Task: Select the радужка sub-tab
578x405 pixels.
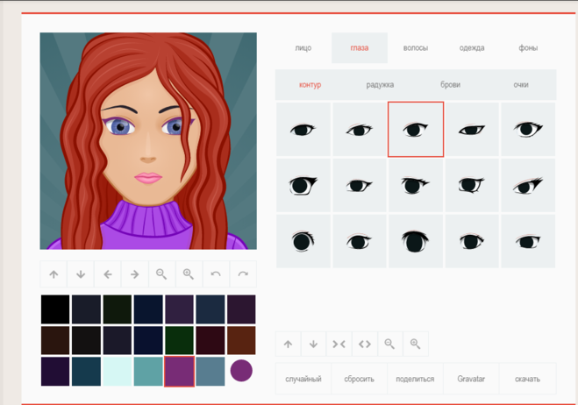Action: coord(380,85)
